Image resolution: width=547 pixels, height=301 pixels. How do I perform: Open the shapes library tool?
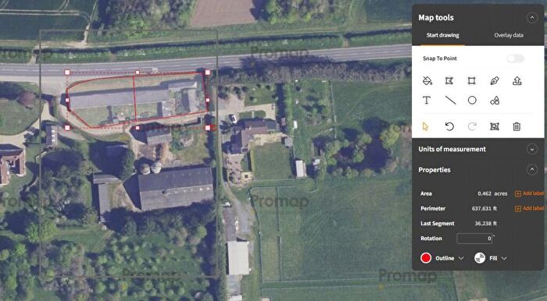pyautogui.click(x=495, y=101)
